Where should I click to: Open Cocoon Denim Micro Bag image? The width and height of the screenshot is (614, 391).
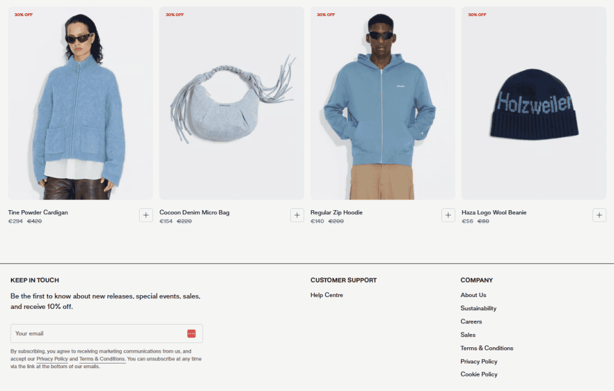click(231, 103)
